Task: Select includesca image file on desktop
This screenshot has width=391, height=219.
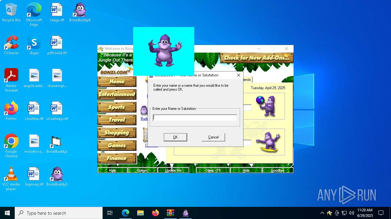Action: pos(34,144)
